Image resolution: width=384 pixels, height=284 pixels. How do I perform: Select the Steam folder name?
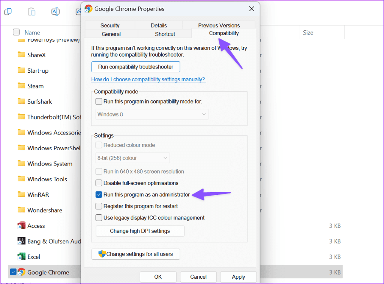[x=36, y=86]
